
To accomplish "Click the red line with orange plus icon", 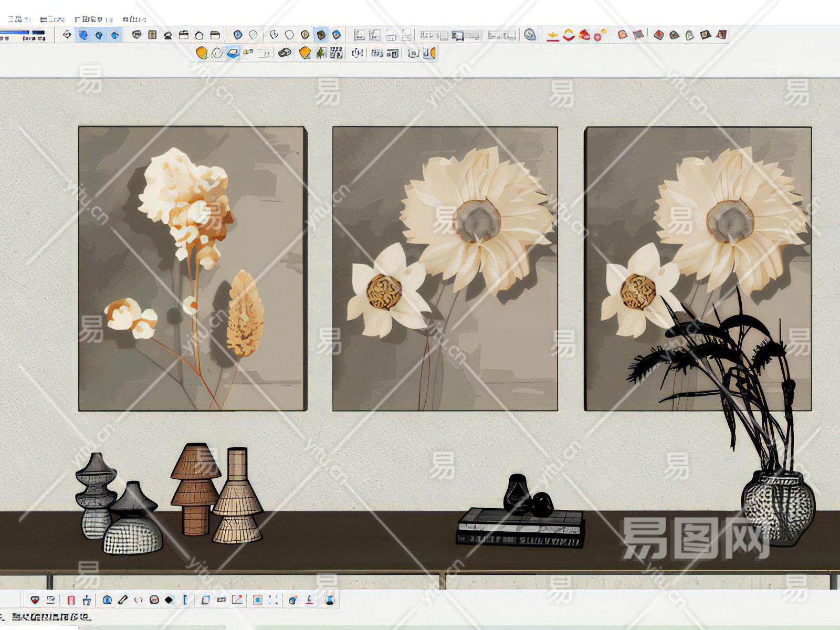I will click(x=552, y=35).
